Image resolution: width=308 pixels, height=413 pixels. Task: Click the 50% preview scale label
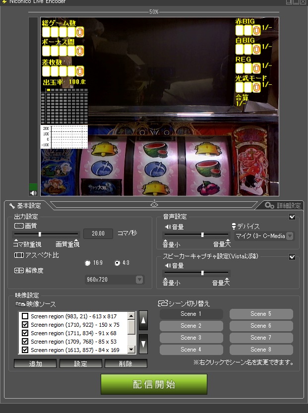[x=154, y=12]
